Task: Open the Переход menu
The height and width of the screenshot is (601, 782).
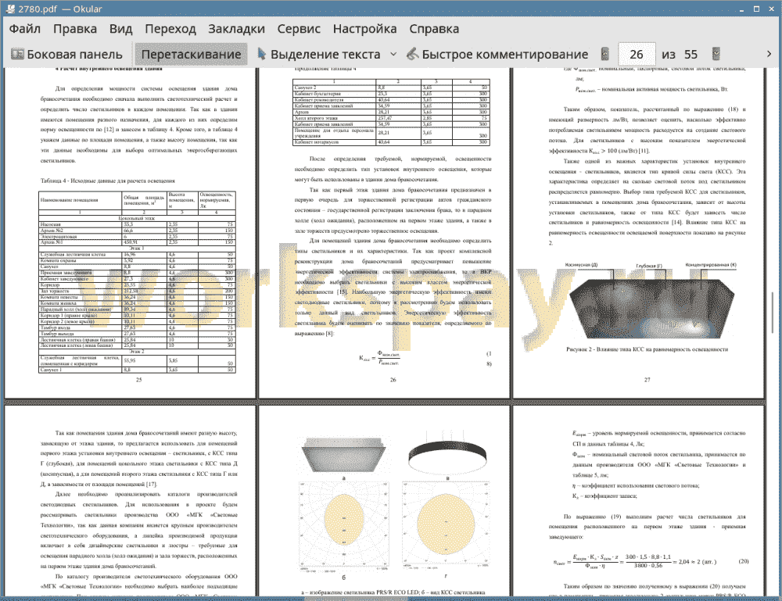Action: [170, 29]
